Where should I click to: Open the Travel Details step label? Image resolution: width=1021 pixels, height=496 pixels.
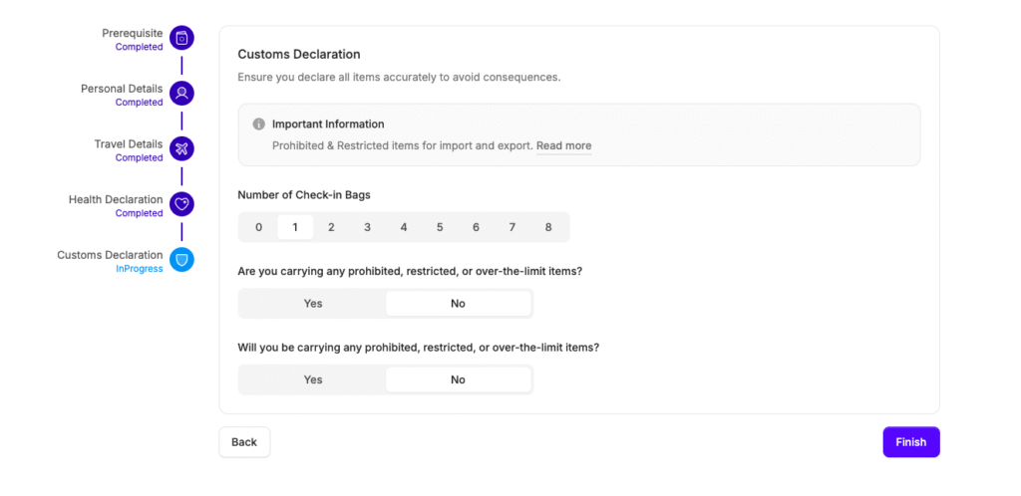coord(129,144)
